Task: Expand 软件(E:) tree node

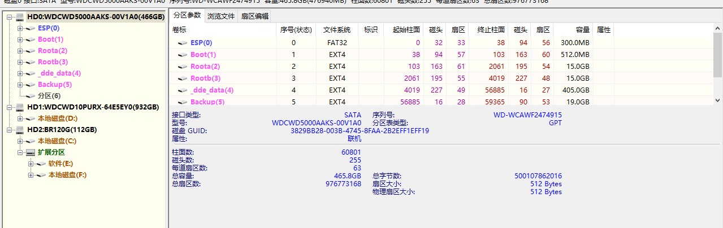Action: pyautogui.click(x=31, y=164)
